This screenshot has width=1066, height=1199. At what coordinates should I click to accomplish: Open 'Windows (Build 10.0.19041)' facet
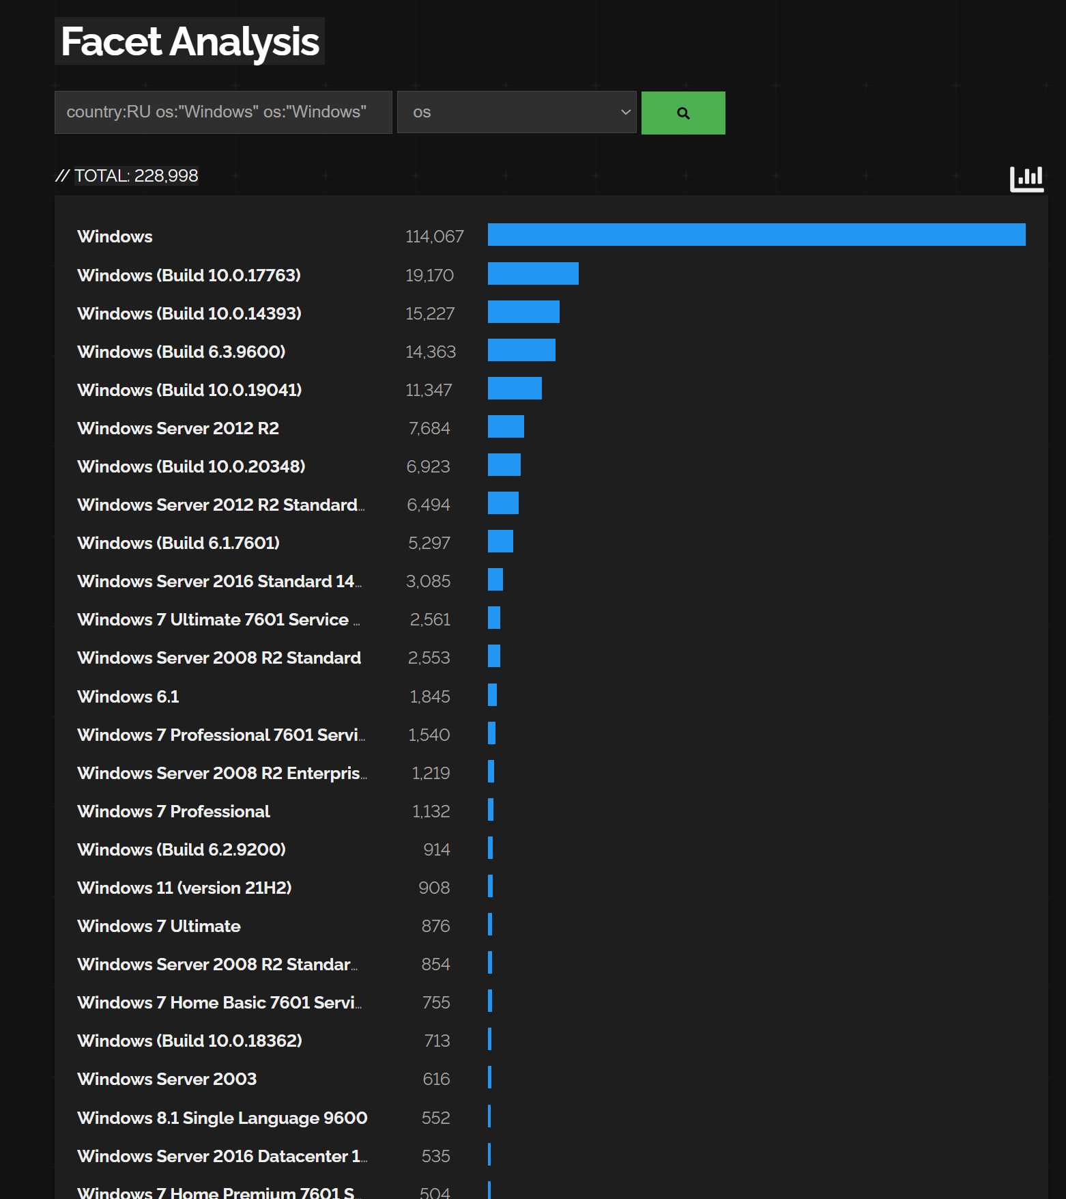[190, 390]
